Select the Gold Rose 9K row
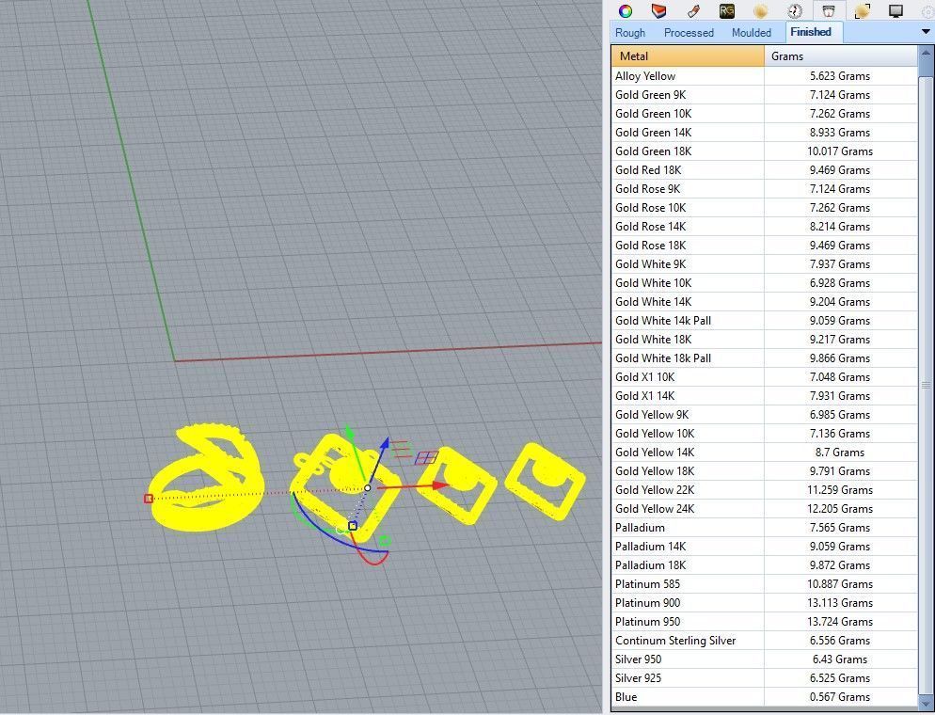 tap(764, 188)
